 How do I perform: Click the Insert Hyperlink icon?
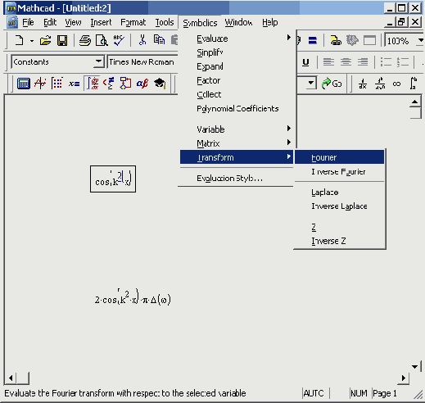(336, 40)
